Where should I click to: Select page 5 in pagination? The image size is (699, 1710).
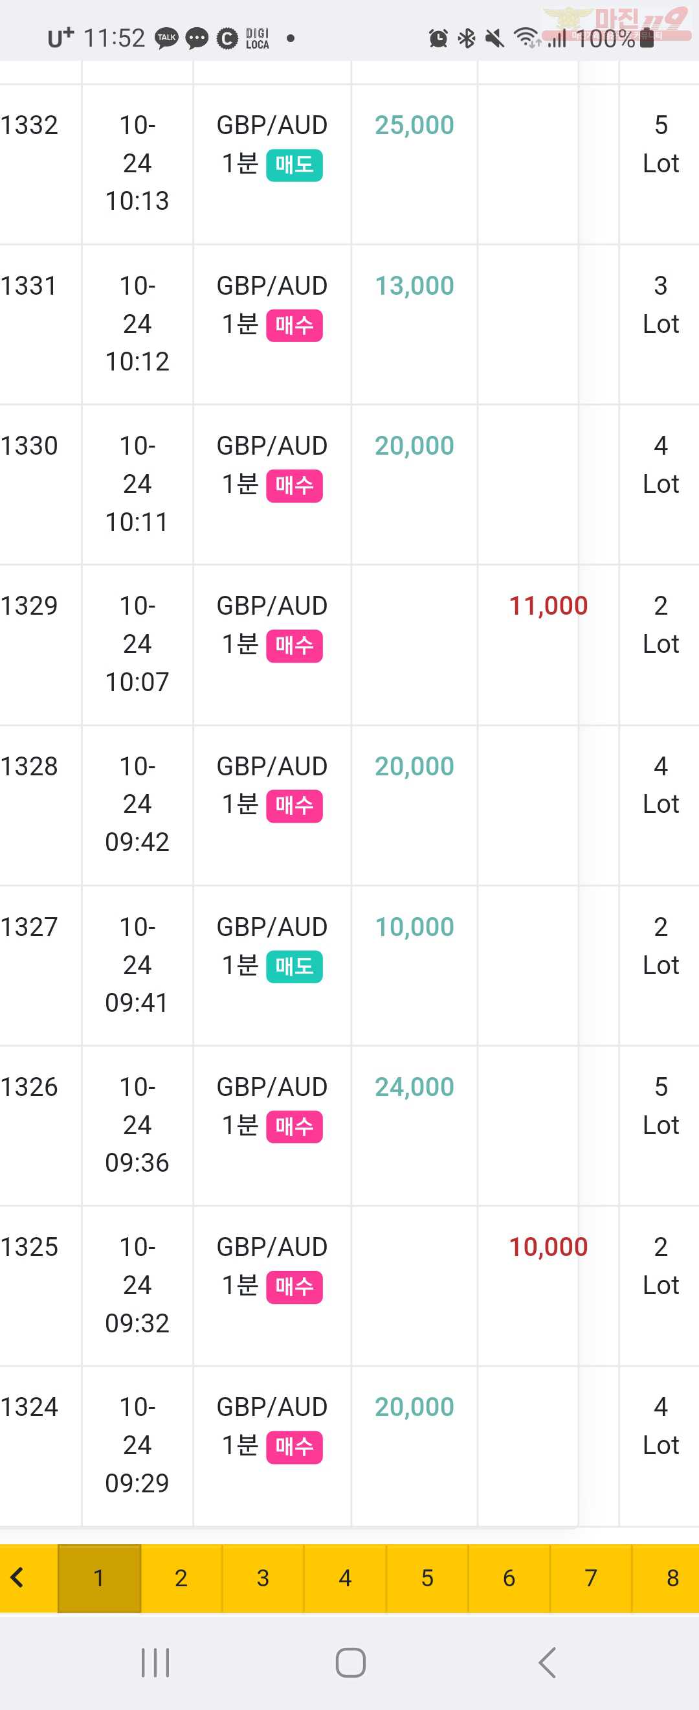[x=427, y=1577]
